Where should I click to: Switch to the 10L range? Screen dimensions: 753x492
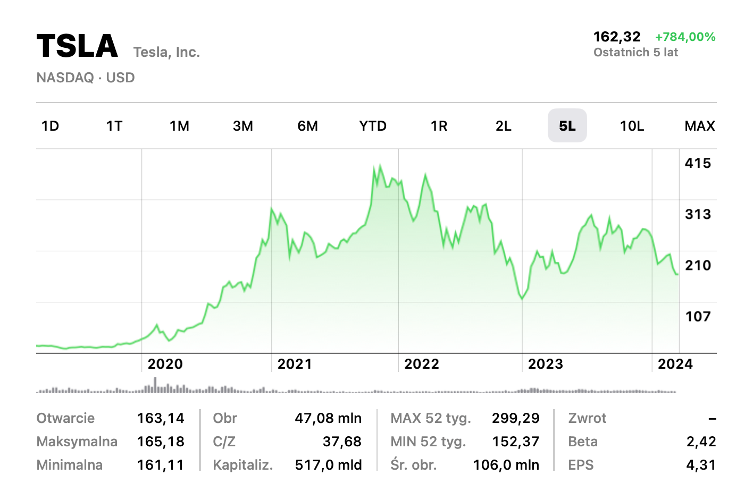point(632,126)
